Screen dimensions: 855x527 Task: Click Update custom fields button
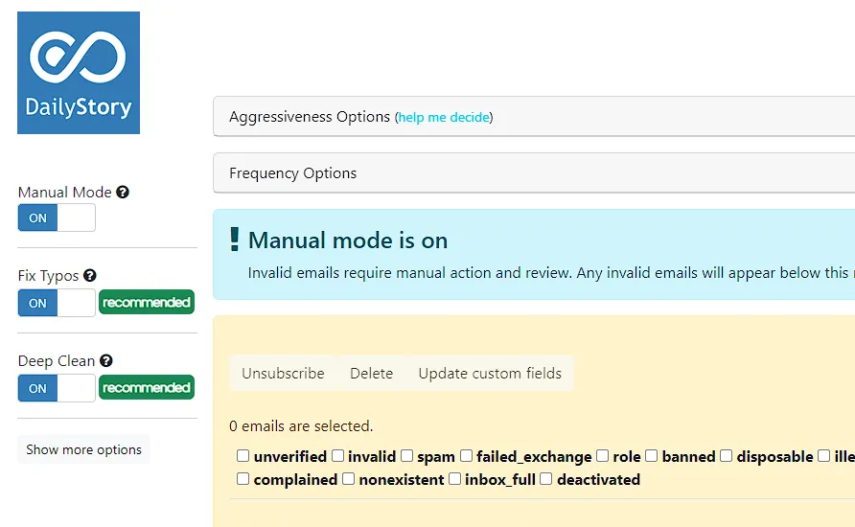(490, 374)
